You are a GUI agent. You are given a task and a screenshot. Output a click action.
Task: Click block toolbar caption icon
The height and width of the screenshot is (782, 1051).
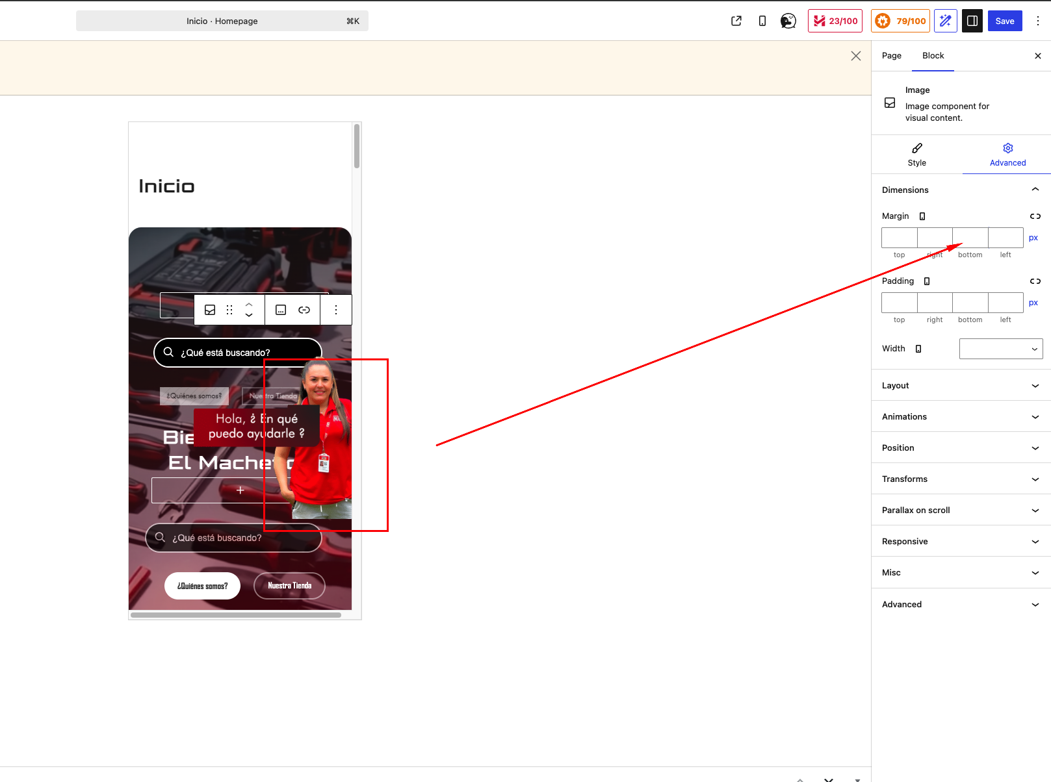coord(281,310)
